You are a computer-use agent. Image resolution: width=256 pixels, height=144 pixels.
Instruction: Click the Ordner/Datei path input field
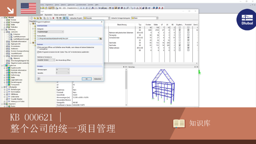coord(68,39)
